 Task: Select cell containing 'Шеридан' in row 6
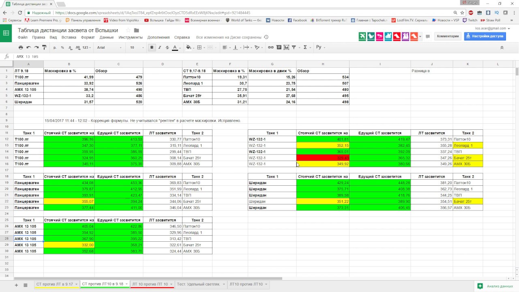point(28,102)
